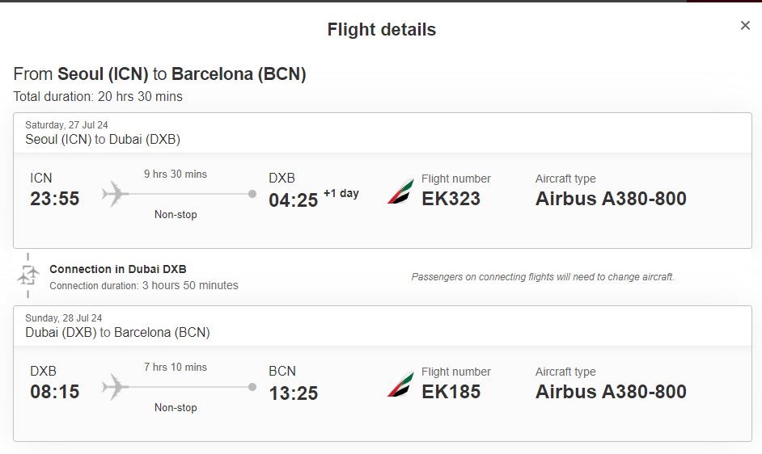
Task: Click the 13:25 BCN arrival time
Action: click(293, 393)
